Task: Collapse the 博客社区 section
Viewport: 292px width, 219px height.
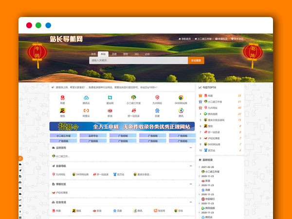Action: click(x=190, y=184)
